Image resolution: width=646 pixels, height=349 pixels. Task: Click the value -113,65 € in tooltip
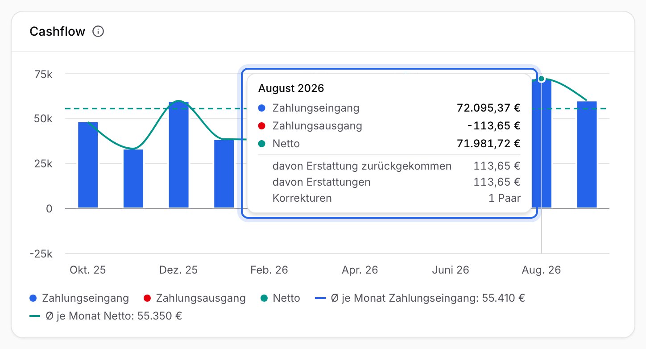[x=494, y=125]
